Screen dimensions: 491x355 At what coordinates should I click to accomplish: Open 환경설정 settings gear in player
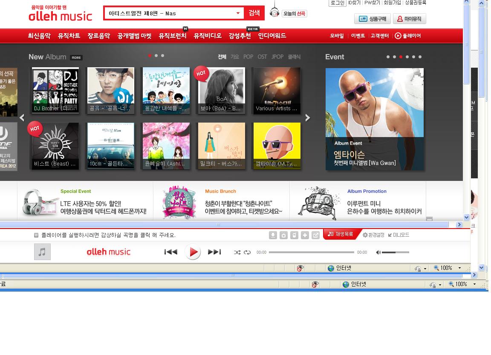pyautogui.click(x=373, y=235)
